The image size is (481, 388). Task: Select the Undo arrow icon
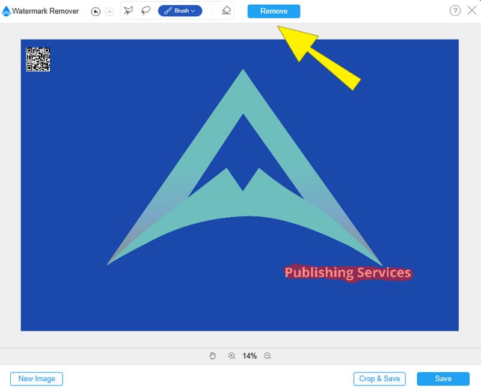(96, 10)
